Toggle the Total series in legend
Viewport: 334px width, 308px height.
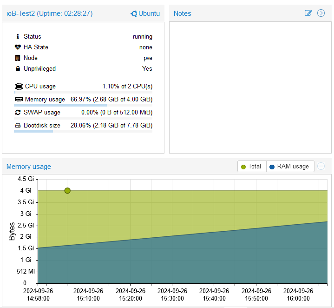tap(252, 167)
